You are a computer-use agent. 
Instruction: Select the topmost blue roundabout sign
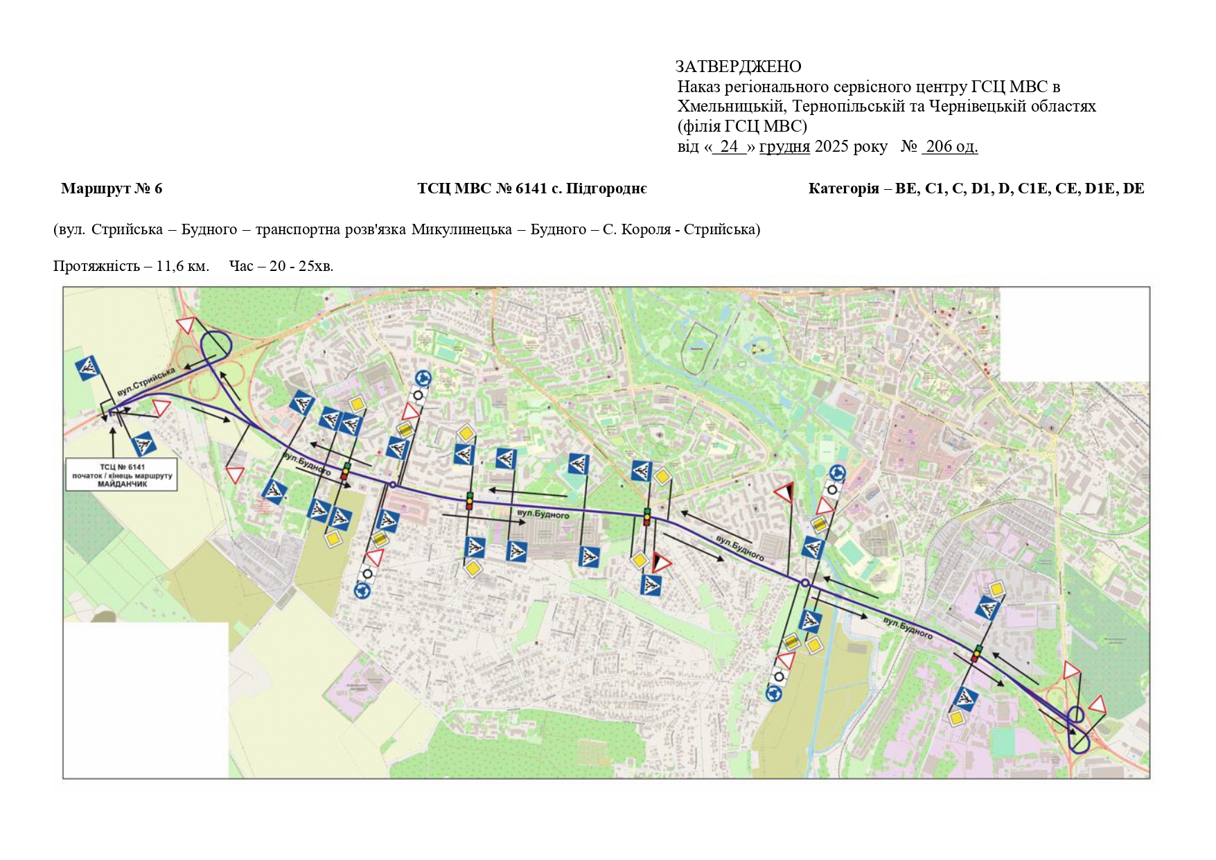(x=423, y=378)
